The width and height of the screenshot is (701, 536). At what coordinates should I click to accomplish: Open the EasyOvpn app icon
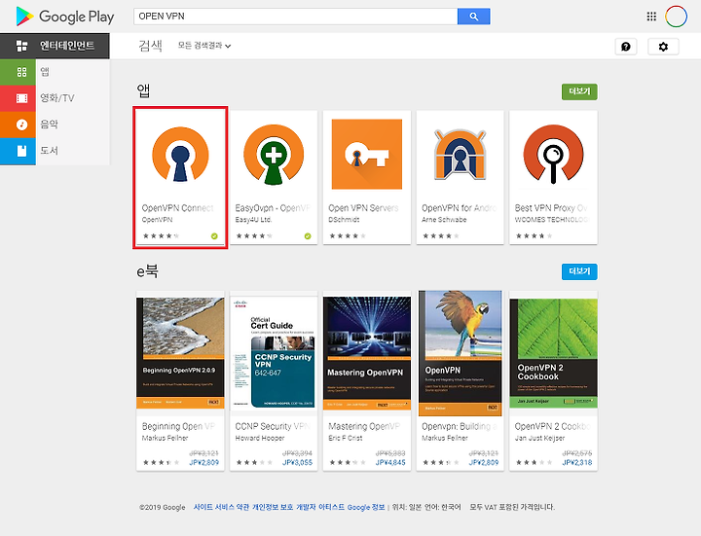(274, 155)
